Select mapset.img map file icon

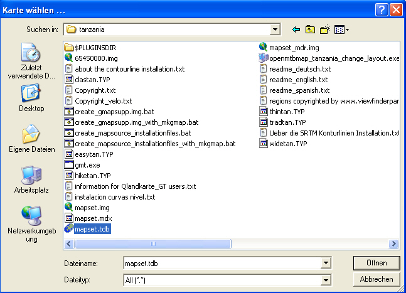tap(68, 207)
